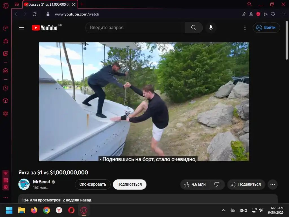Viewport: 289px width, 217px height.
Task: Open the ad blocker shield icon
Action: tap(258, 14)
